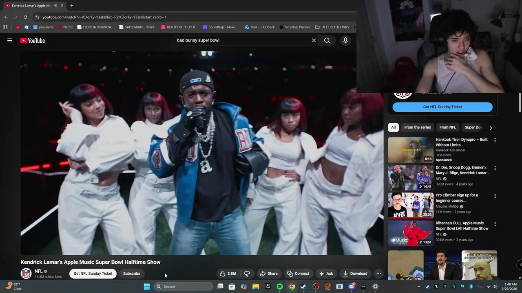Open Epic Games Launcher from taskbar

pos(268,286)
